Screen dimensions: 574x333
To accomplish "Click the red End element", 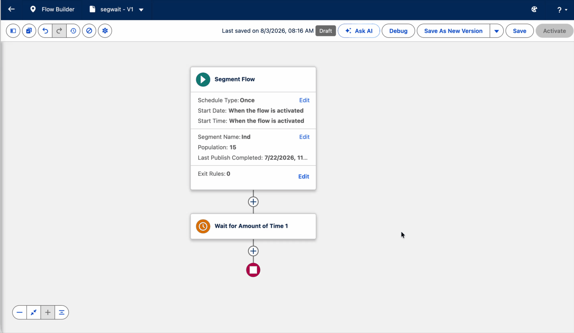I will (253, 270).
